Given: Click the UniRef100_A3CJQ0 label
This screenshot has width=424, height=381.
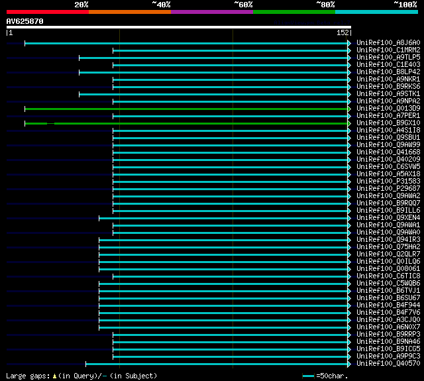Looking at the screenshot, I should (388, 320).
